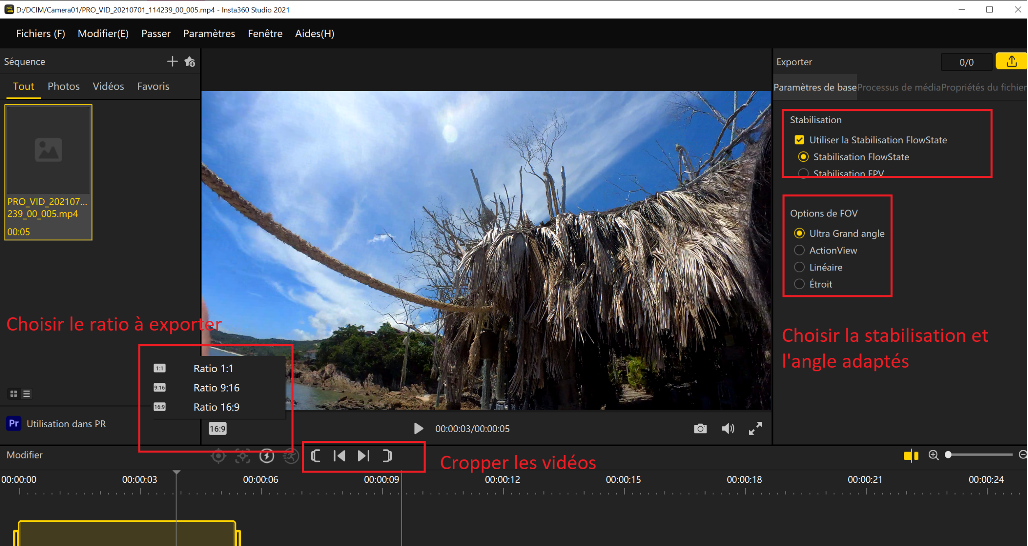Choose the ActionView FOV option

pyautogui.click(x=799, y=250)
